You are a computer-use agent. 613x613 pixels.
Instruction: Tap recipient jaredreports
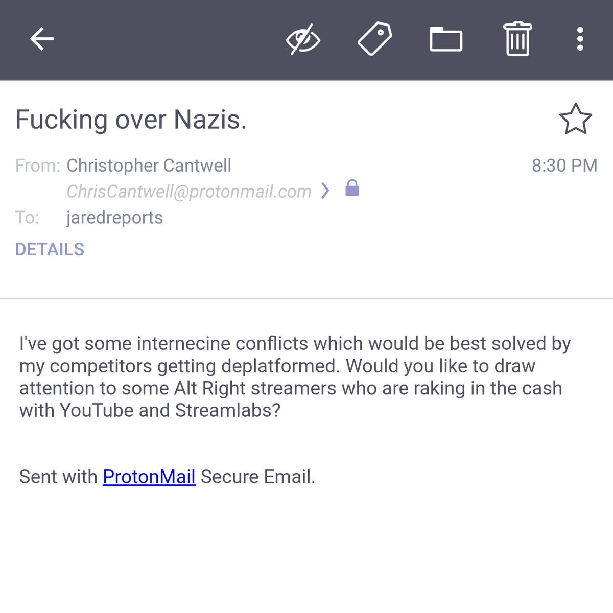point(114,218)
